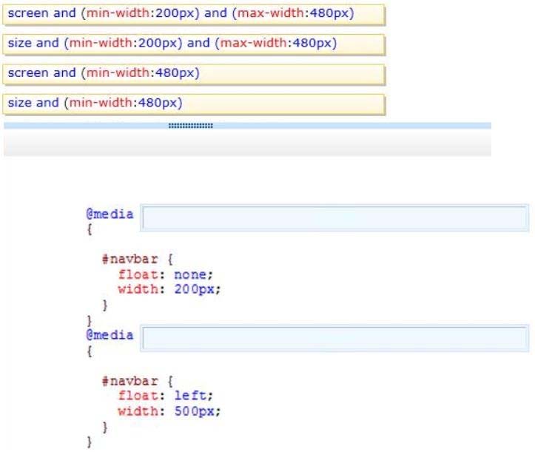Click '#navbar {' above 'float: left'
This screenshot has height=452, width=535.
[138, 381]
